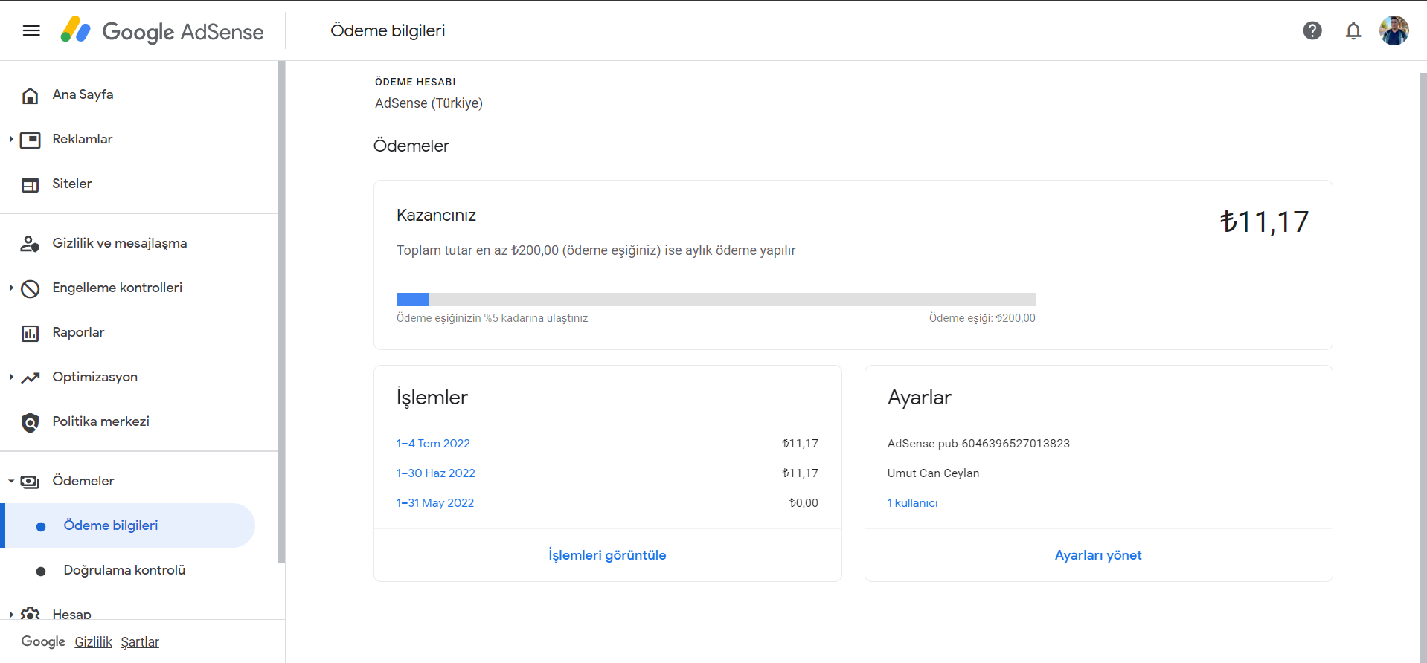Viewport: 1427px width, 663px height.
Task: Open the 1 kullanıcı link
Action: coord(912,502)
